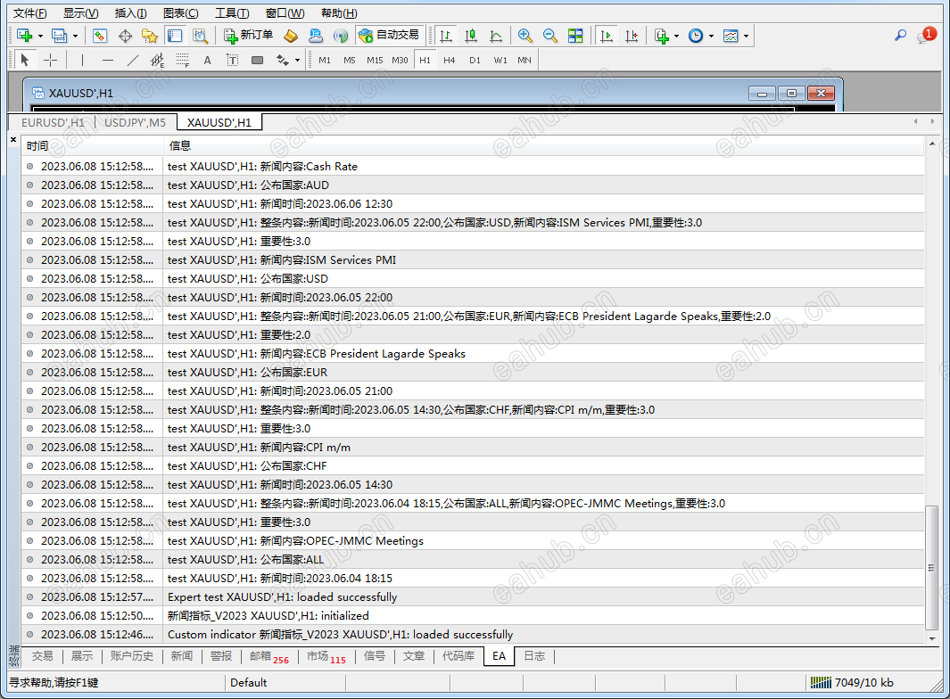Open the 邮箱 mailbox tab
Screen dimensions: 950x699
269,656
